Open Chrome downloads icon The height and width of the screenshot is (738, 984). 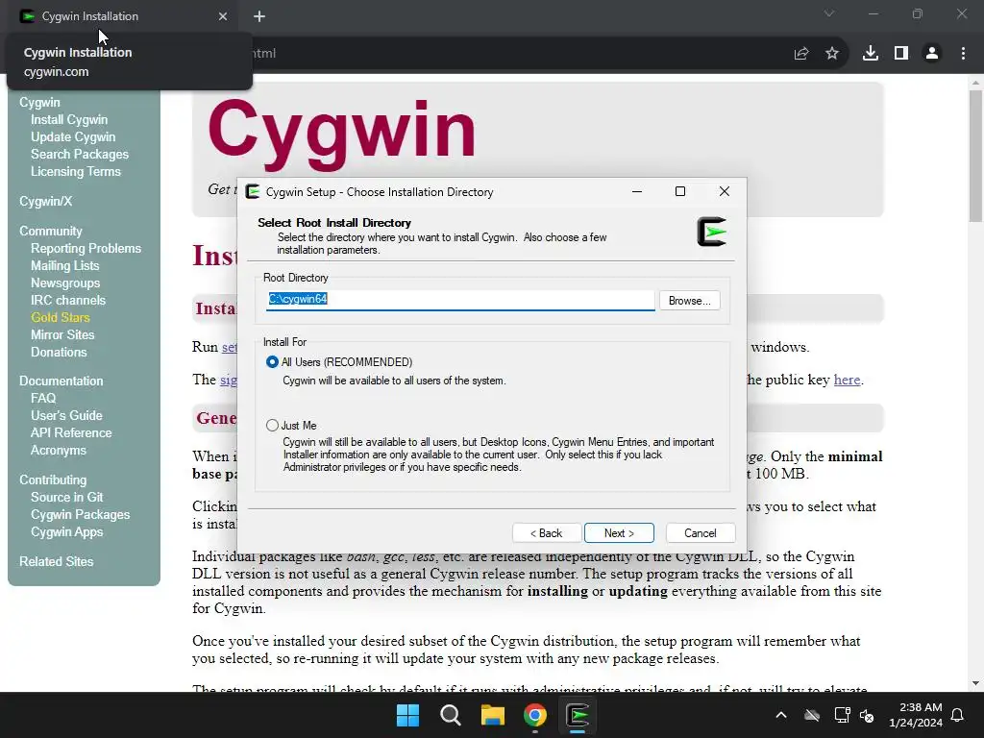click(x=871, y=54)
